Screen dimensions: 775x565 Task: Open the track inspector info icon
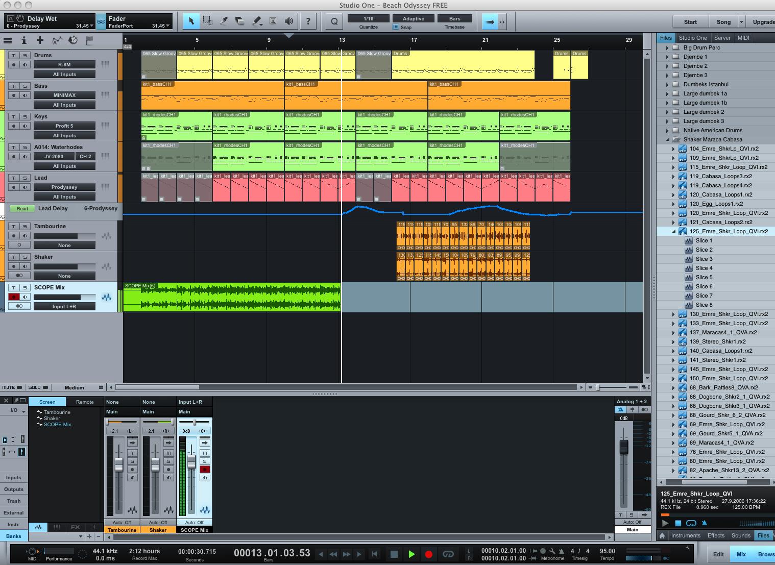pyautogui.click(x=23, y=40)
